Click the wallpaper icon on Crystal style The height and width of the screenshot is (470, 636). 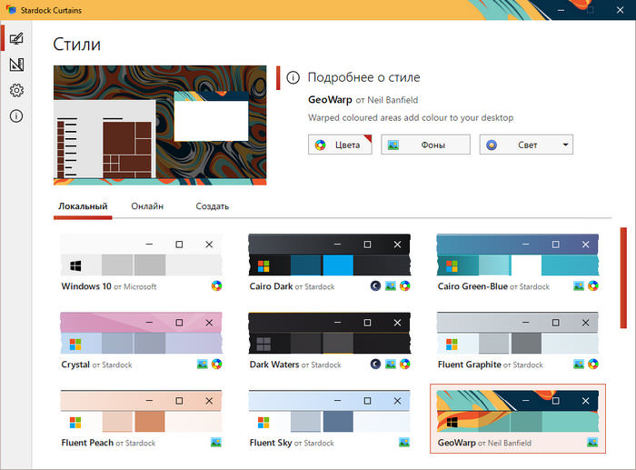click(x=202, y=364)
